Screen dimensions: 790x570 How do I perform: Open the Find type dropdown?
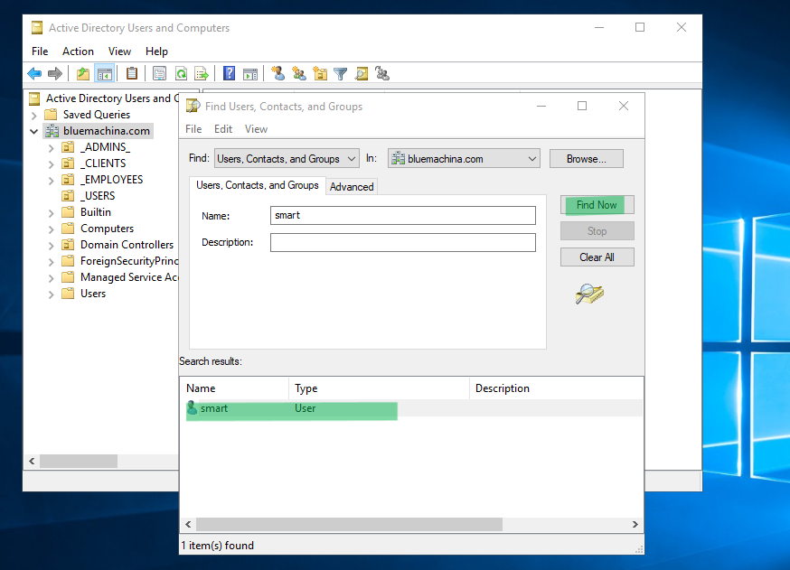click(x=287, y=159)
